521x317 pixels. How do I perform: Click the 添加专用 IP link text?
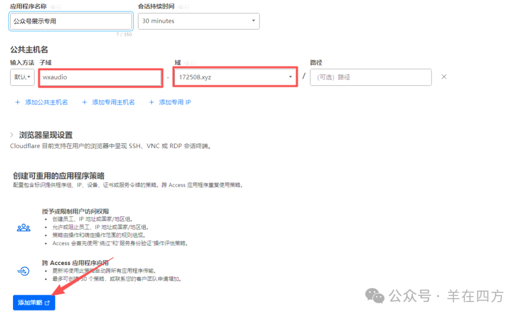coord(175,102)
